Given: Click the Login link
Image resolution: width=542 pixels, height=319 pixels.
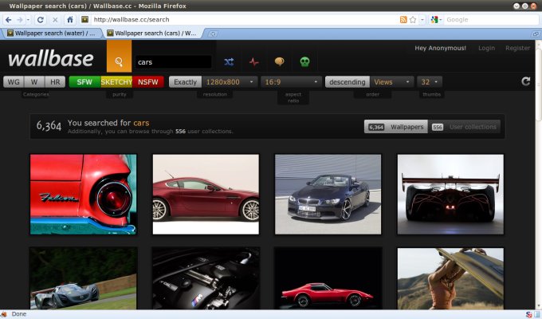Looking at the screenshot, I should click(x=486, y=48).
